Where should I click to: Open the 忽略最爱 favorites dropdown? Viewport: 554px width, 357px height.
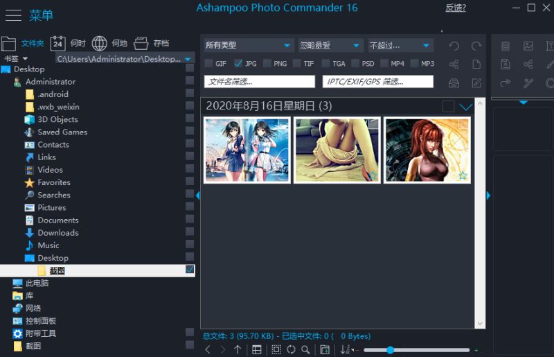[331, 45]
